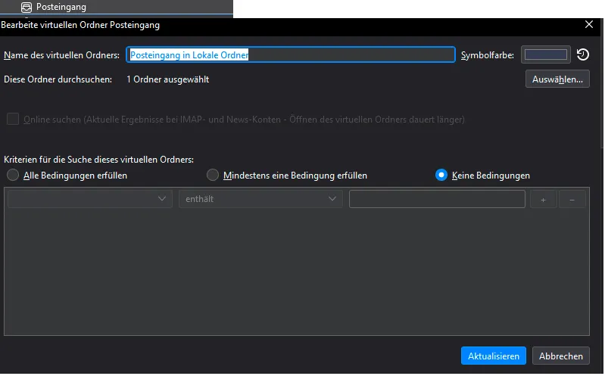Screen dimensions: 605x376
Task: Enable the Online suchen checkbox
Action: [13, 120]
